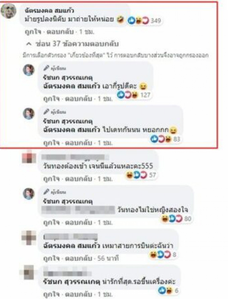The image size is (228, 299).
Task: Click reaction icons with count 127
Action: (x=134, y=95)
